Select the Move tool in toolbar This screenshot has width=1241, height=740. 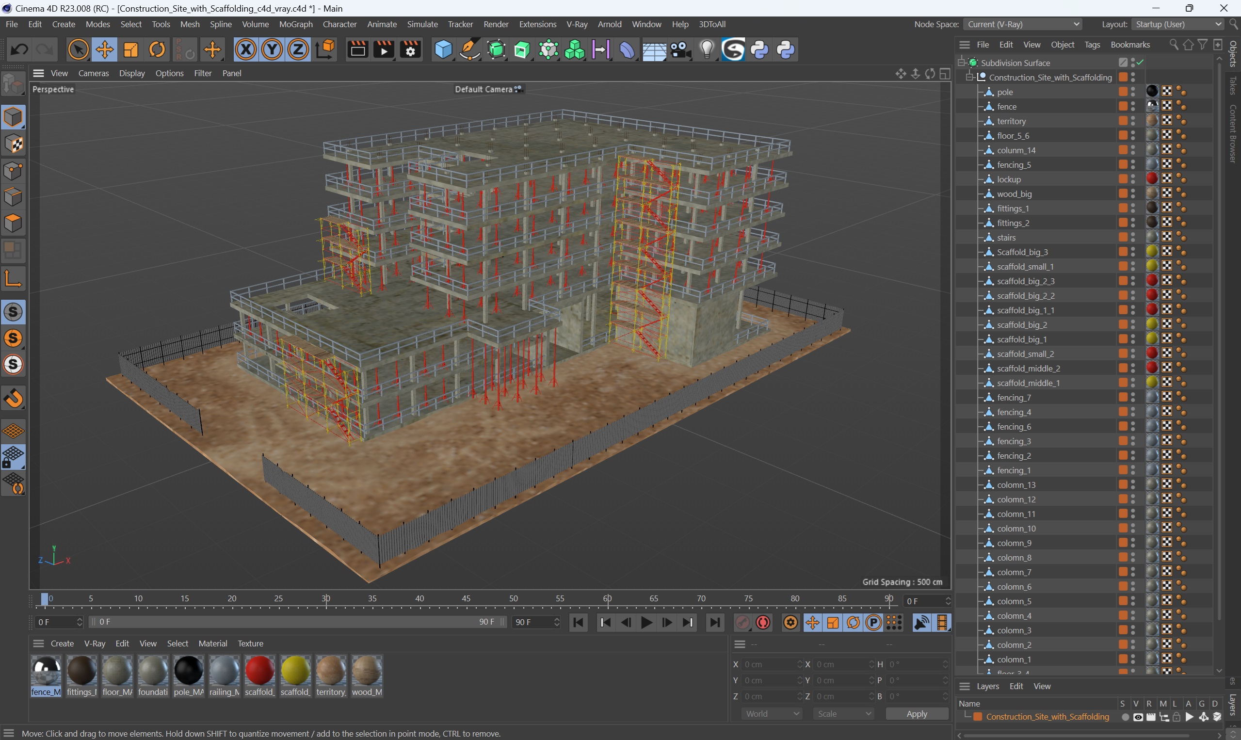[x=104, y=50]
